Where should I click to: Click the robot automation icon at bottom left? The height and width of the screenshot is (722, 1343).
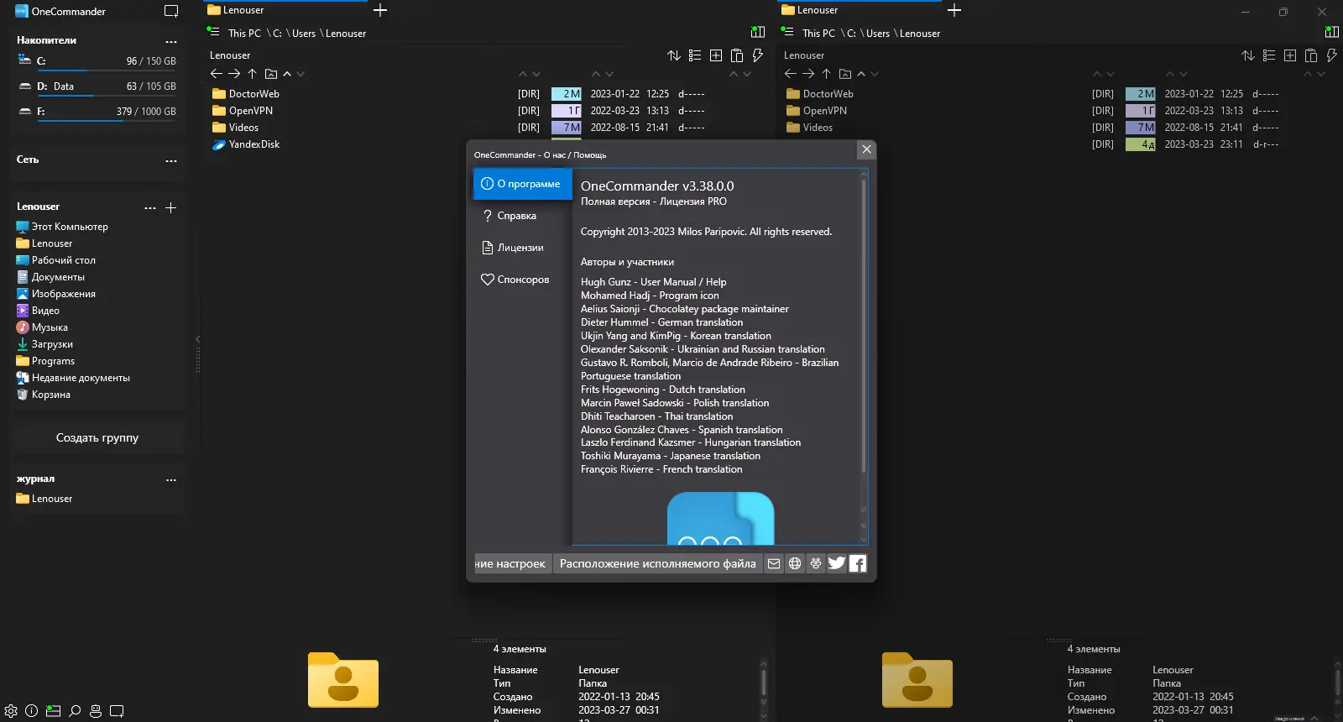[x=96, y=711]
